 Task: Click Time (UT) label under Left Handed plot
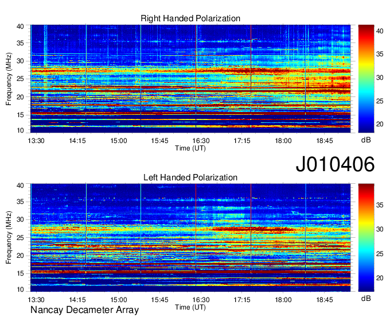point(190,307)
